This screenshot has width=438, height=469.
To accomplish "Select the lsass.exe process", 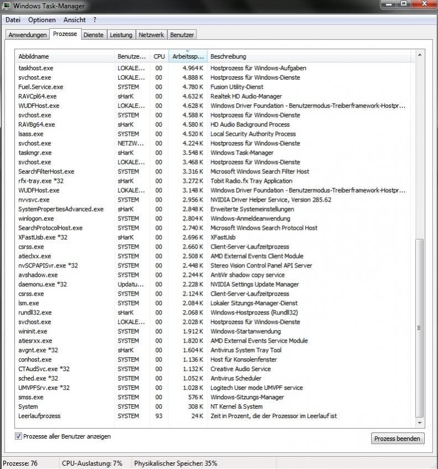I will [214, 133].
